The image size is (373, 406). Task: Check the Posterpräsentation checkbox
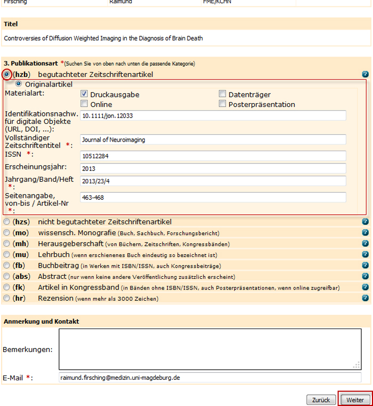point(222,104)
